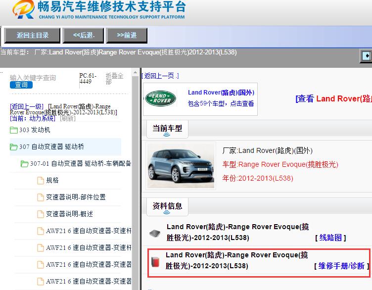Viewport: 372px width, 290px height.
Task: Click the document icon beside 规格
Action: pyautogui.click(x=41, y=180)
